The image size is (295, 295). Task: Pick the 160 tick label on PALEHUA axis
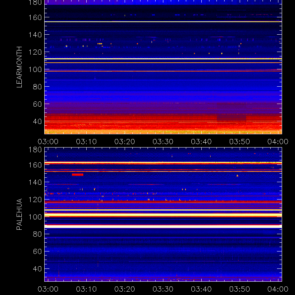35,165
